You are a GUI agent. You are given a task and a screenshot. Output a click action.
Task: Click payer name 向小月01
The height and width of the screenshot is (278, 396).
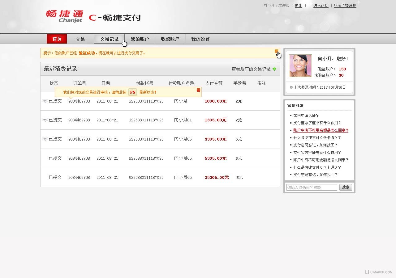coord(183,120)
